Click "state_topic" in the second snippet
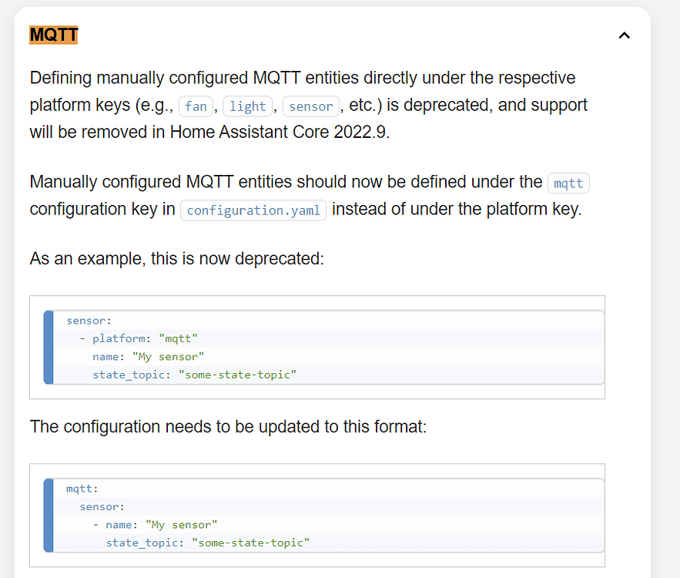680x578 pixels. coord(141,543)
